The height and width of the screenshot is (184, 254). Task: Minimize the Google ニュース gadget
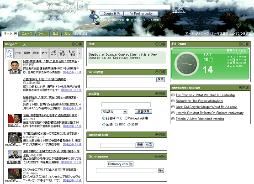tap(77, 44)
